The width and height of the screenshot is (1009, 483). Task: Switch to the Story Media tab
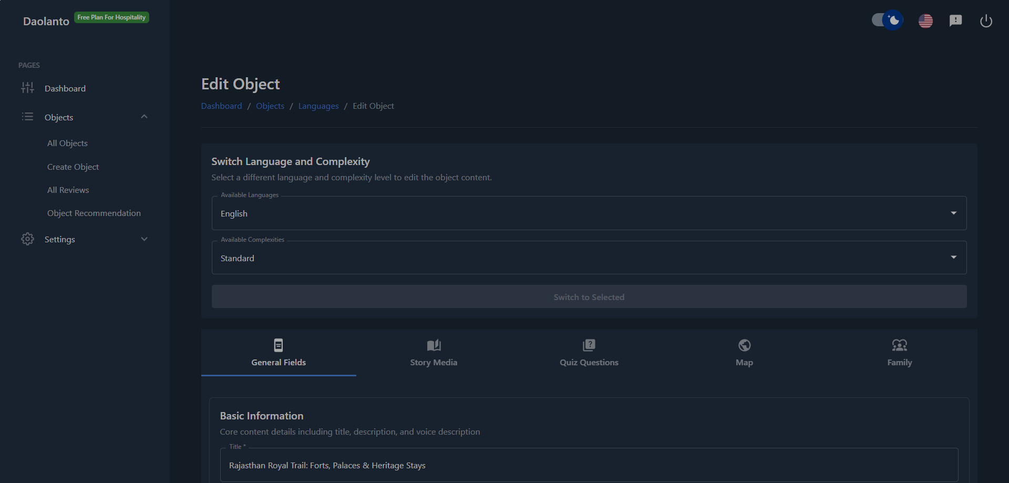coord(434,353)
